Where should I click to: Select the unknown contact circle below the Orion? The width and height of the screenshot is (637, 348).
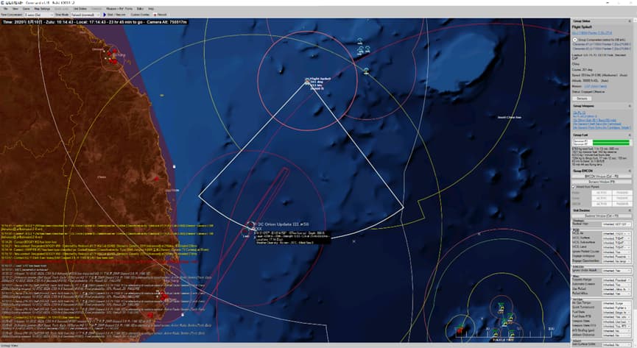pos(245,232)
